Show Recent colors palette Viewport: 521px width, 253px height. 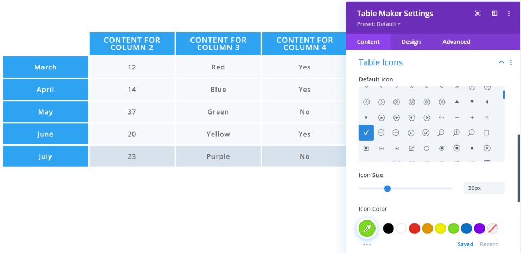click(488, 244)
